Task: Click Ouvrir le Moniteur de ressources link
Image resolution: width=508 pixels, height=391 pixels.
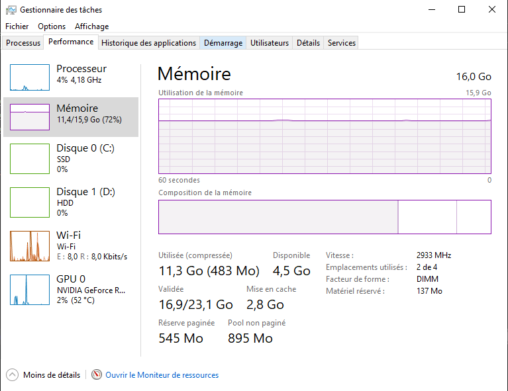Action: (x=162, y=375)
